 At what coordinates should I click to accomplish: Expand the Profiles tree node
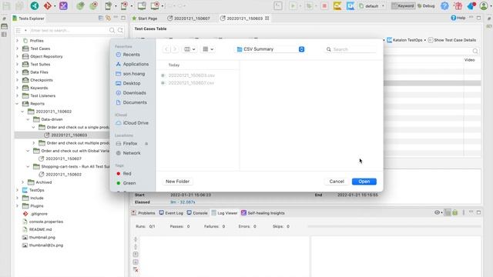point(17,41)
